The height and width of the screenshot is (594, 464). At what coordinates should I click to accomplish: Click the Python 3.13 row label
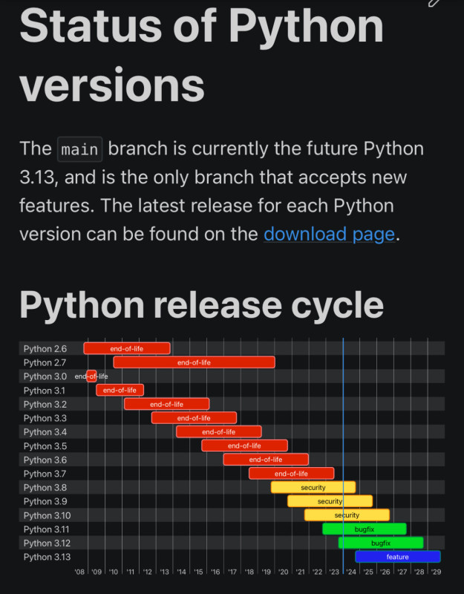click(47, 557)
